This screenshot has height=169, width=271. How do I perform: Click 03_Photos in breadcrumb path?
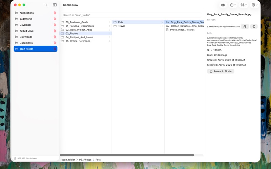click(x=85, y=160)
